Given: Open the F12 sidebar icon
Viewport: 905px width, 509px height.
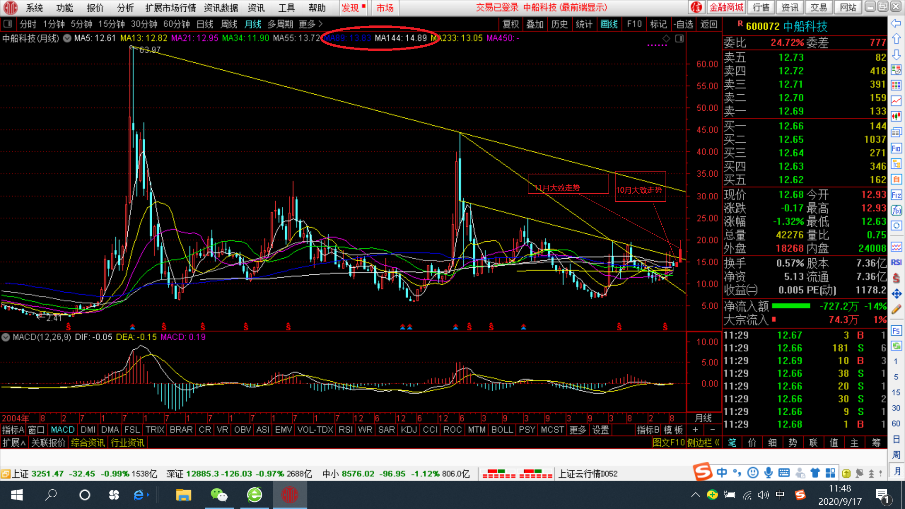Looking at the screenshot, I should [x=896, y=195].
